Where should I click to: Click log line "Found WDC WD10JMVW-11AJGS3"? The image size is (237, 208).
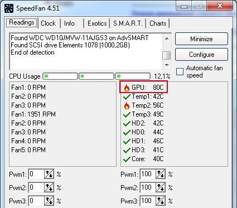pyautogui.click(x=80, y=38)
